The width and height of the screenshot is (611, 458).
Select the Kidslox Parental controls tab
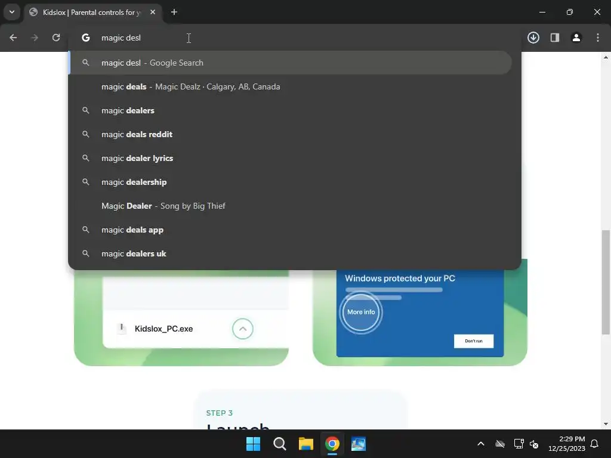pos(91,12)
